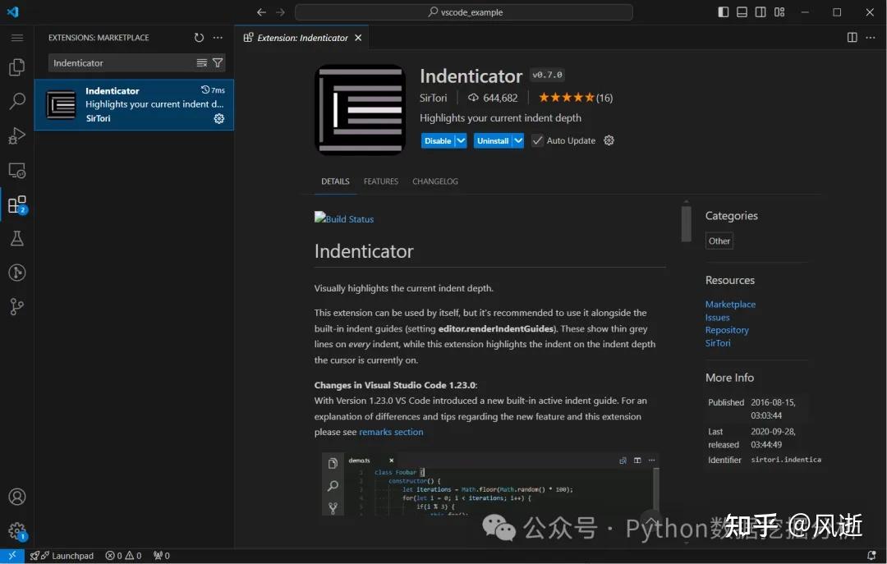Open the Remote Explorer view
The height and width of the screenshot is (564, 887).
click(16, 170)
